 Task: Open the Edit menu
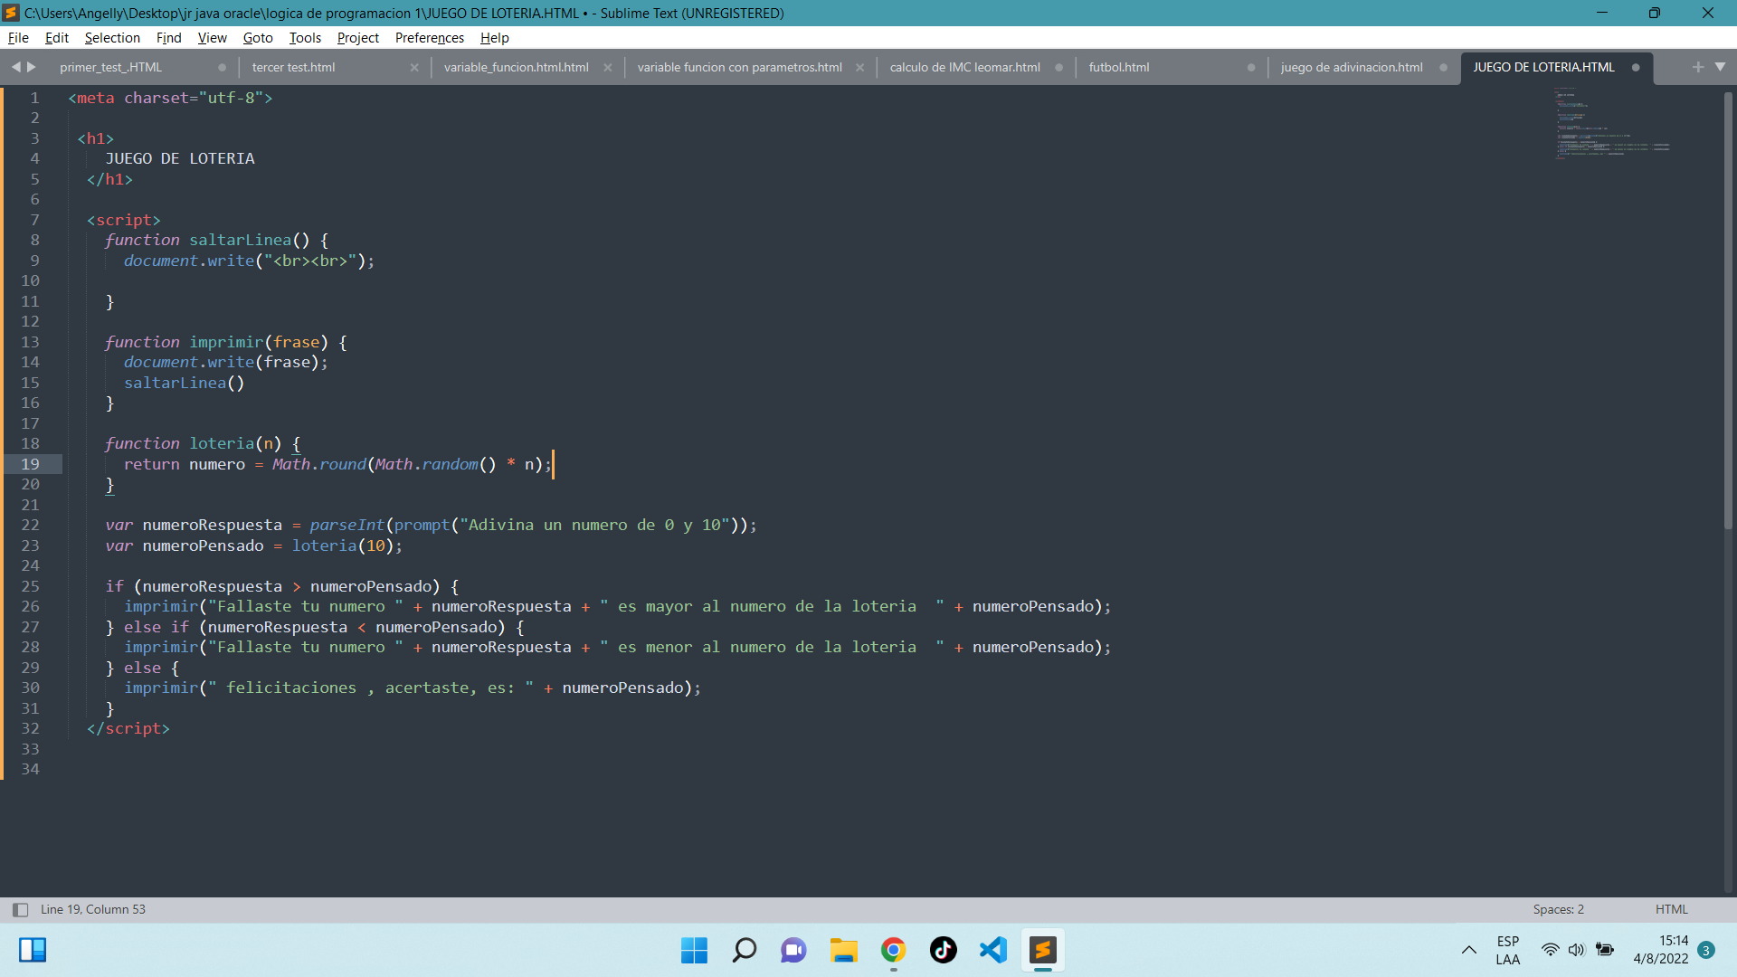click(x=57, y=38)
